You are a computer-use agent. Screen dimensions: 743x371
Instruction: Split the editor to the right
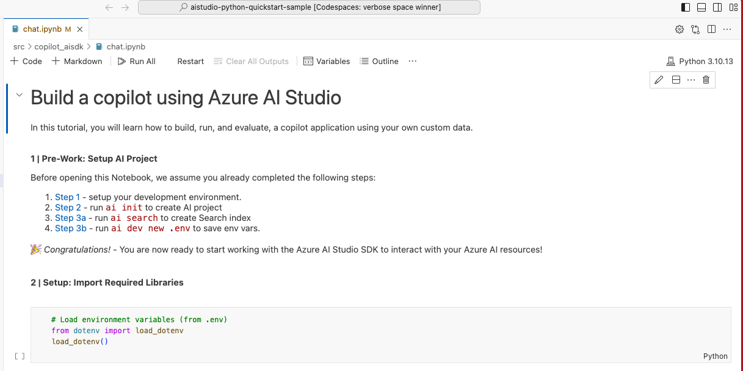[711, 29]
